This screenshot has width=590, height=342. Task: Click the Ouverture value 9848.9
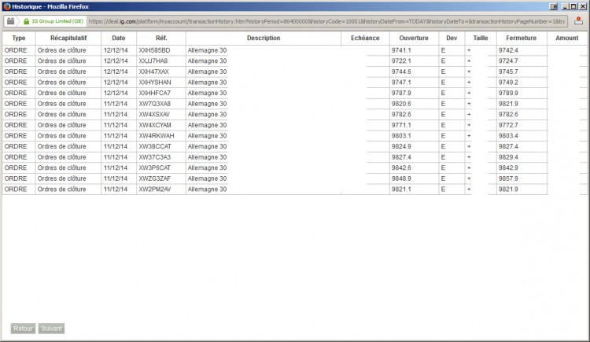(x=401, y=178)
